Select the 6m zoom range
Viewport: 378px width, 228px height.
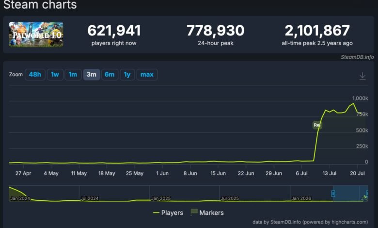pyautogui.click(x=110, y=75)
